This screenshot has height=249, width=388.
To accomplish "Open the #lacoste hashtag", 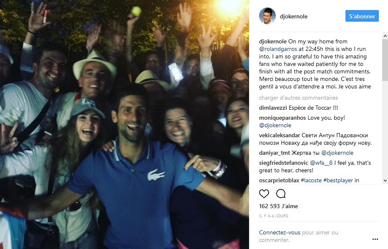I will 311,180.
